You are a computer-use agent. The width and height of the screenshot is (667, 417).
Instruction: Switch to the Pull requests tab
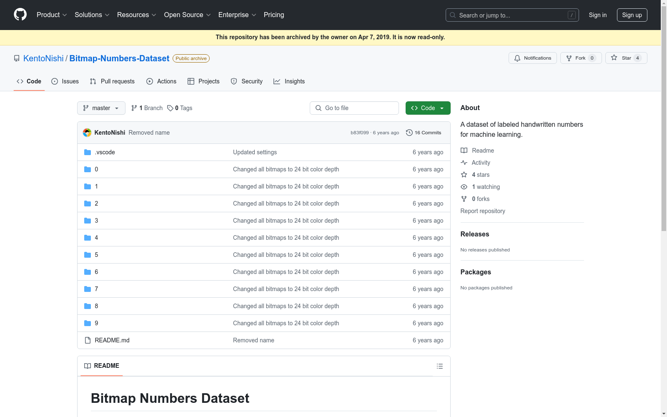[112, 81]
